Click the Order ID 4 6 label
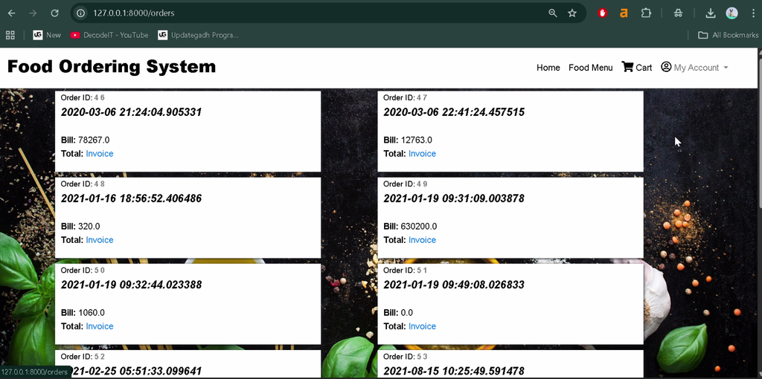The image size is (762, 379). coord(83,97)
